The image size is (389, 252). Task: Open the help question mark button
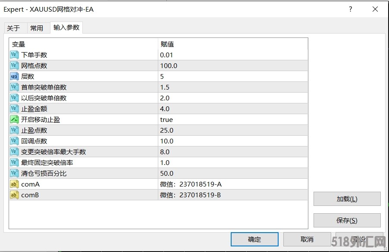(350, 9)
